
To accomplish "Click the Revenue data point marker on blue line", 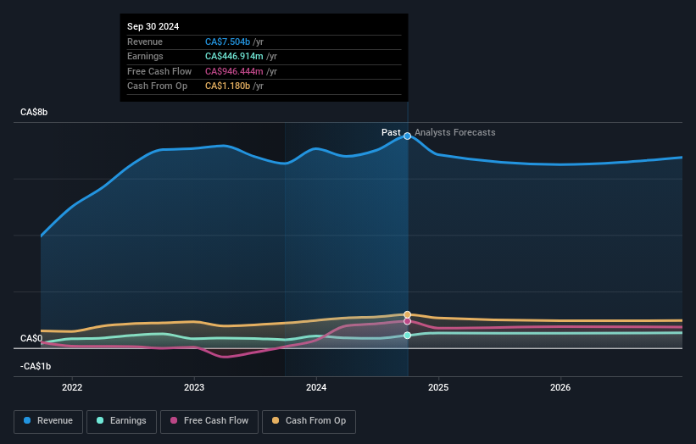I will click(407, 136).
